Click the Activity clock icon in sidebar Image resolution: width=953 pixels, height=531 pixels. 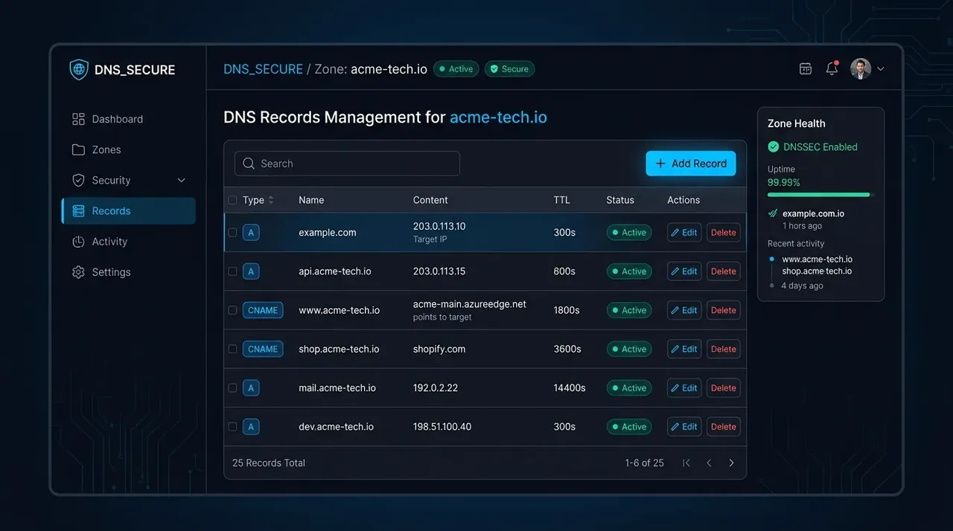pos(78,242)
